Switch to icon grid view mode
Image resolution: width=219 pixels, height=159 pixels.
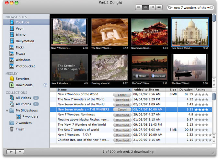point(152,7)
